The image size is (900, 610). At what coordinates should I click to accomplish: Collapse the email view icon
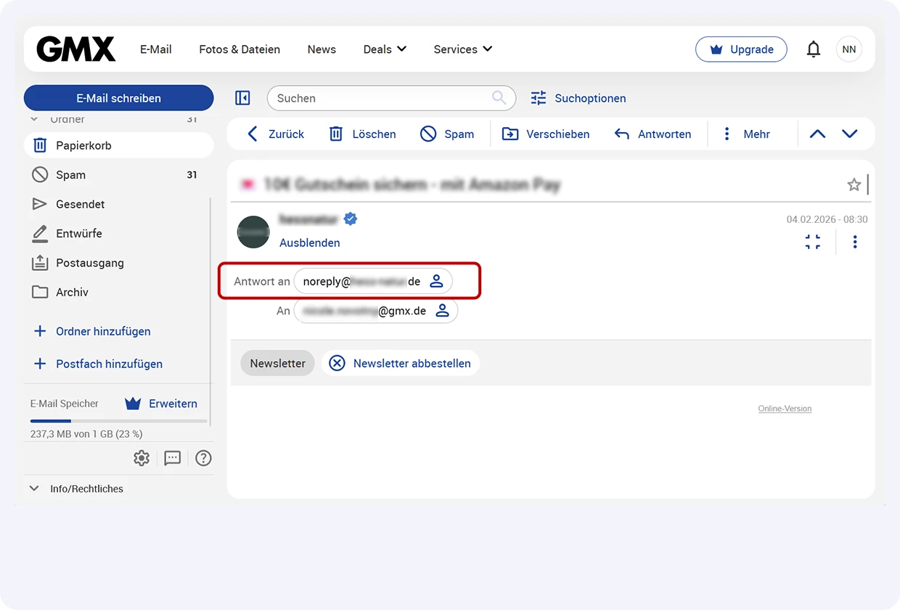pos(813,242)
